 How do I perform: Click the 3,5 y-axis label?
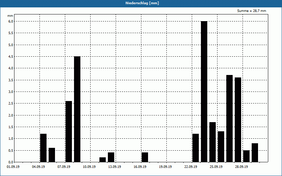pyautogui.click(x=11, y=80)
